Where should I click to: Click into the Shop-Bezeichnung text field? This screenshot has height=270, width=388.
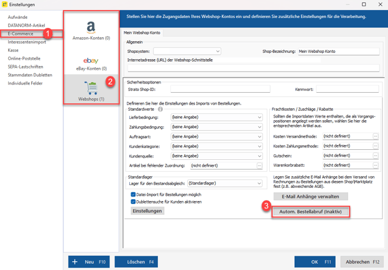[x=338, y=51]
